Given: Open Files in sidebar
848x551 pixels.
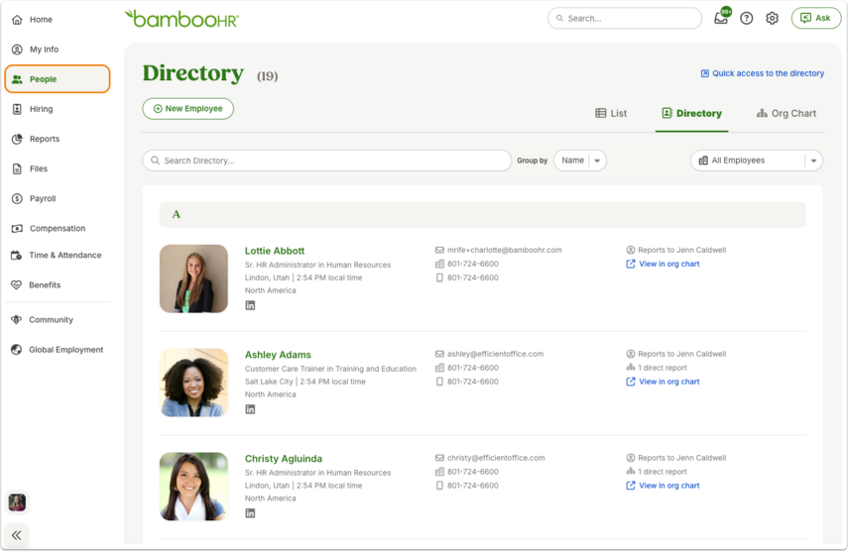Looking at the screenshot, I should (x=39, y=168).
